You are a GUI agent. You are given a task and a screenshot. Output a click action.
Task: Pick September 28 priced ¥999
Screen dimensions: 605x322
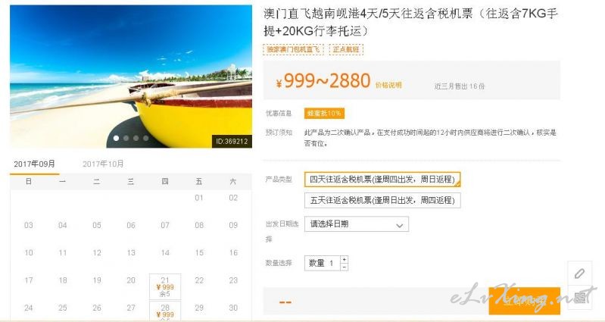pyautogui.click(x=165, y=311)
